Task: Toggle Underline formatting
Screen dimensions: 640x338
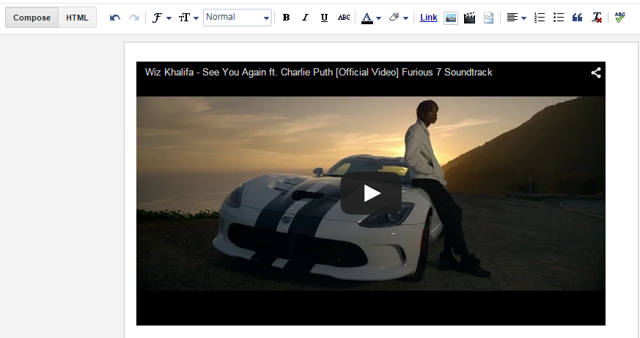Action: (325, 18)
